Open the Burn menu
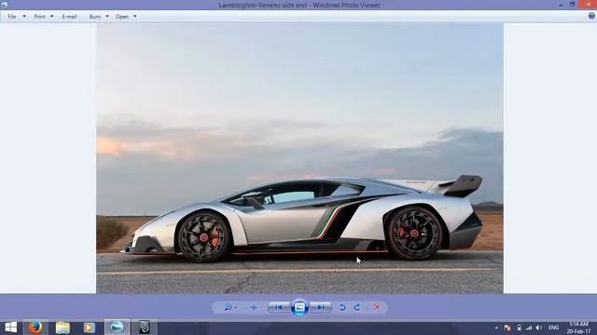 95,17
